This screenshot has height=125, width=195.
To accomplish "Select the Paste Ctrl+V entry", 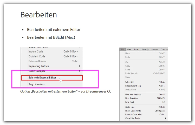I will [145, 70].
